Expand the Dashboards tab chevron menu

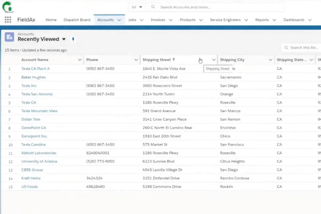(310, 20)
